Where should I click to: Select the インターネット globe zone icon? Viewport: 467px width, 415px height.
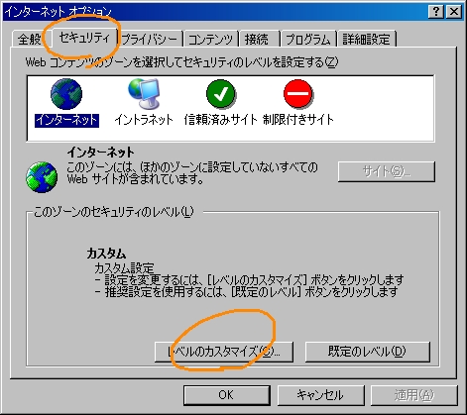[x=66, y=94]
